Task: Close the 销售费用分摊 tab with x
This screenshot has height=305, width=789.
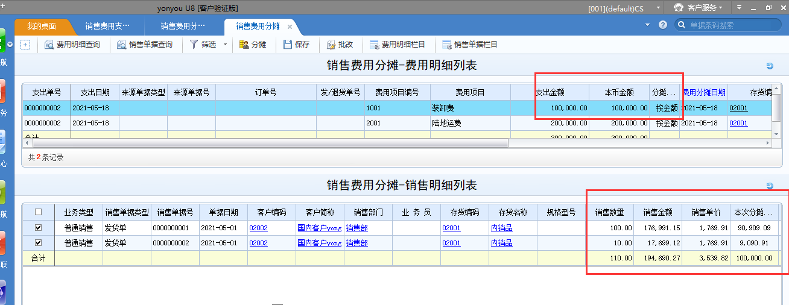Action: [x=290, y=27]
